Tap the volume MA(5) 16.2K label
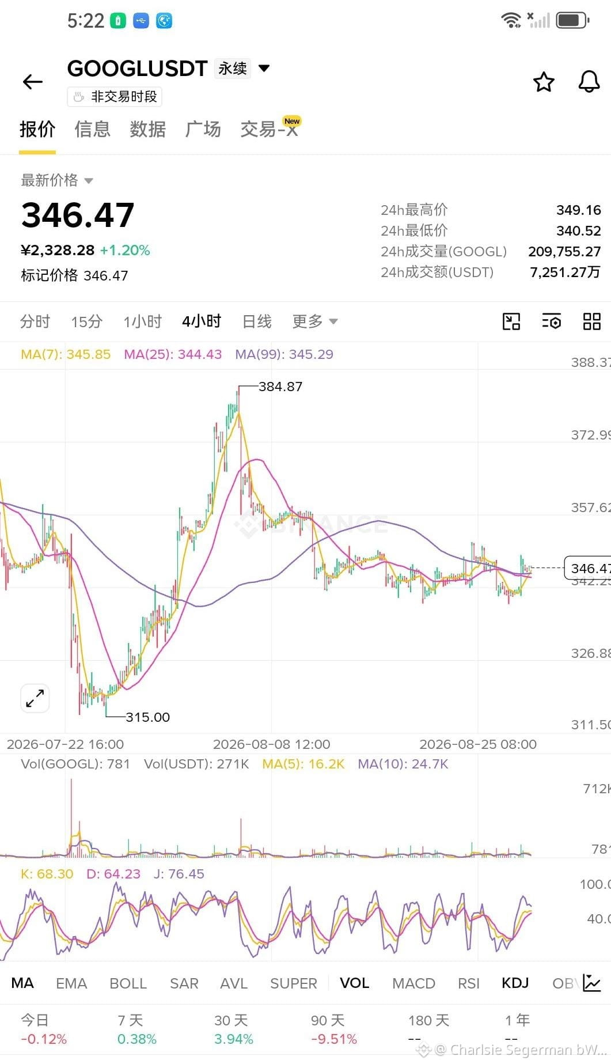The height and width of the screenshot is (1064, 611). [303, 764]
